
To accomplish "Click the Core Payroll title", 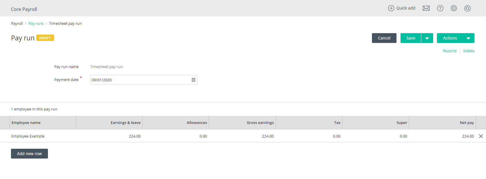I will coord(24,9).
